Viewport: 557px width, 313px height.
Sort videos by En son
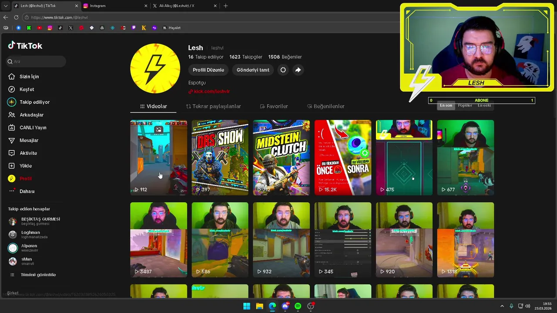click(446, 105)
